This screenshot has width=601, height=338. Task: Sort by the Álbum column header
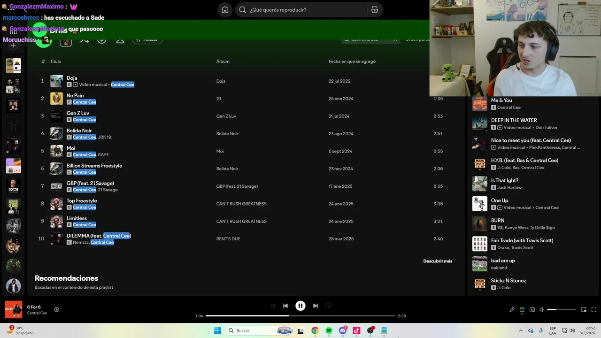(223, 61)
